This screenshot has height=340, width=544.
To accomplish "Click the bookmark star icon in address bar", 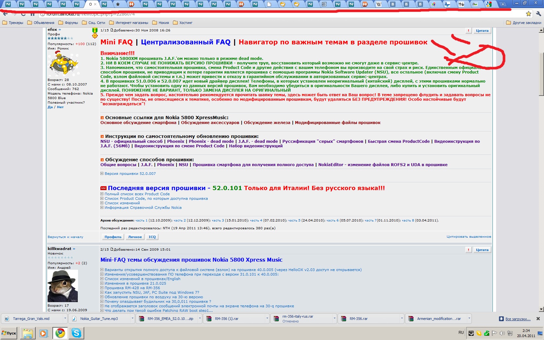I will coord(528,14).
